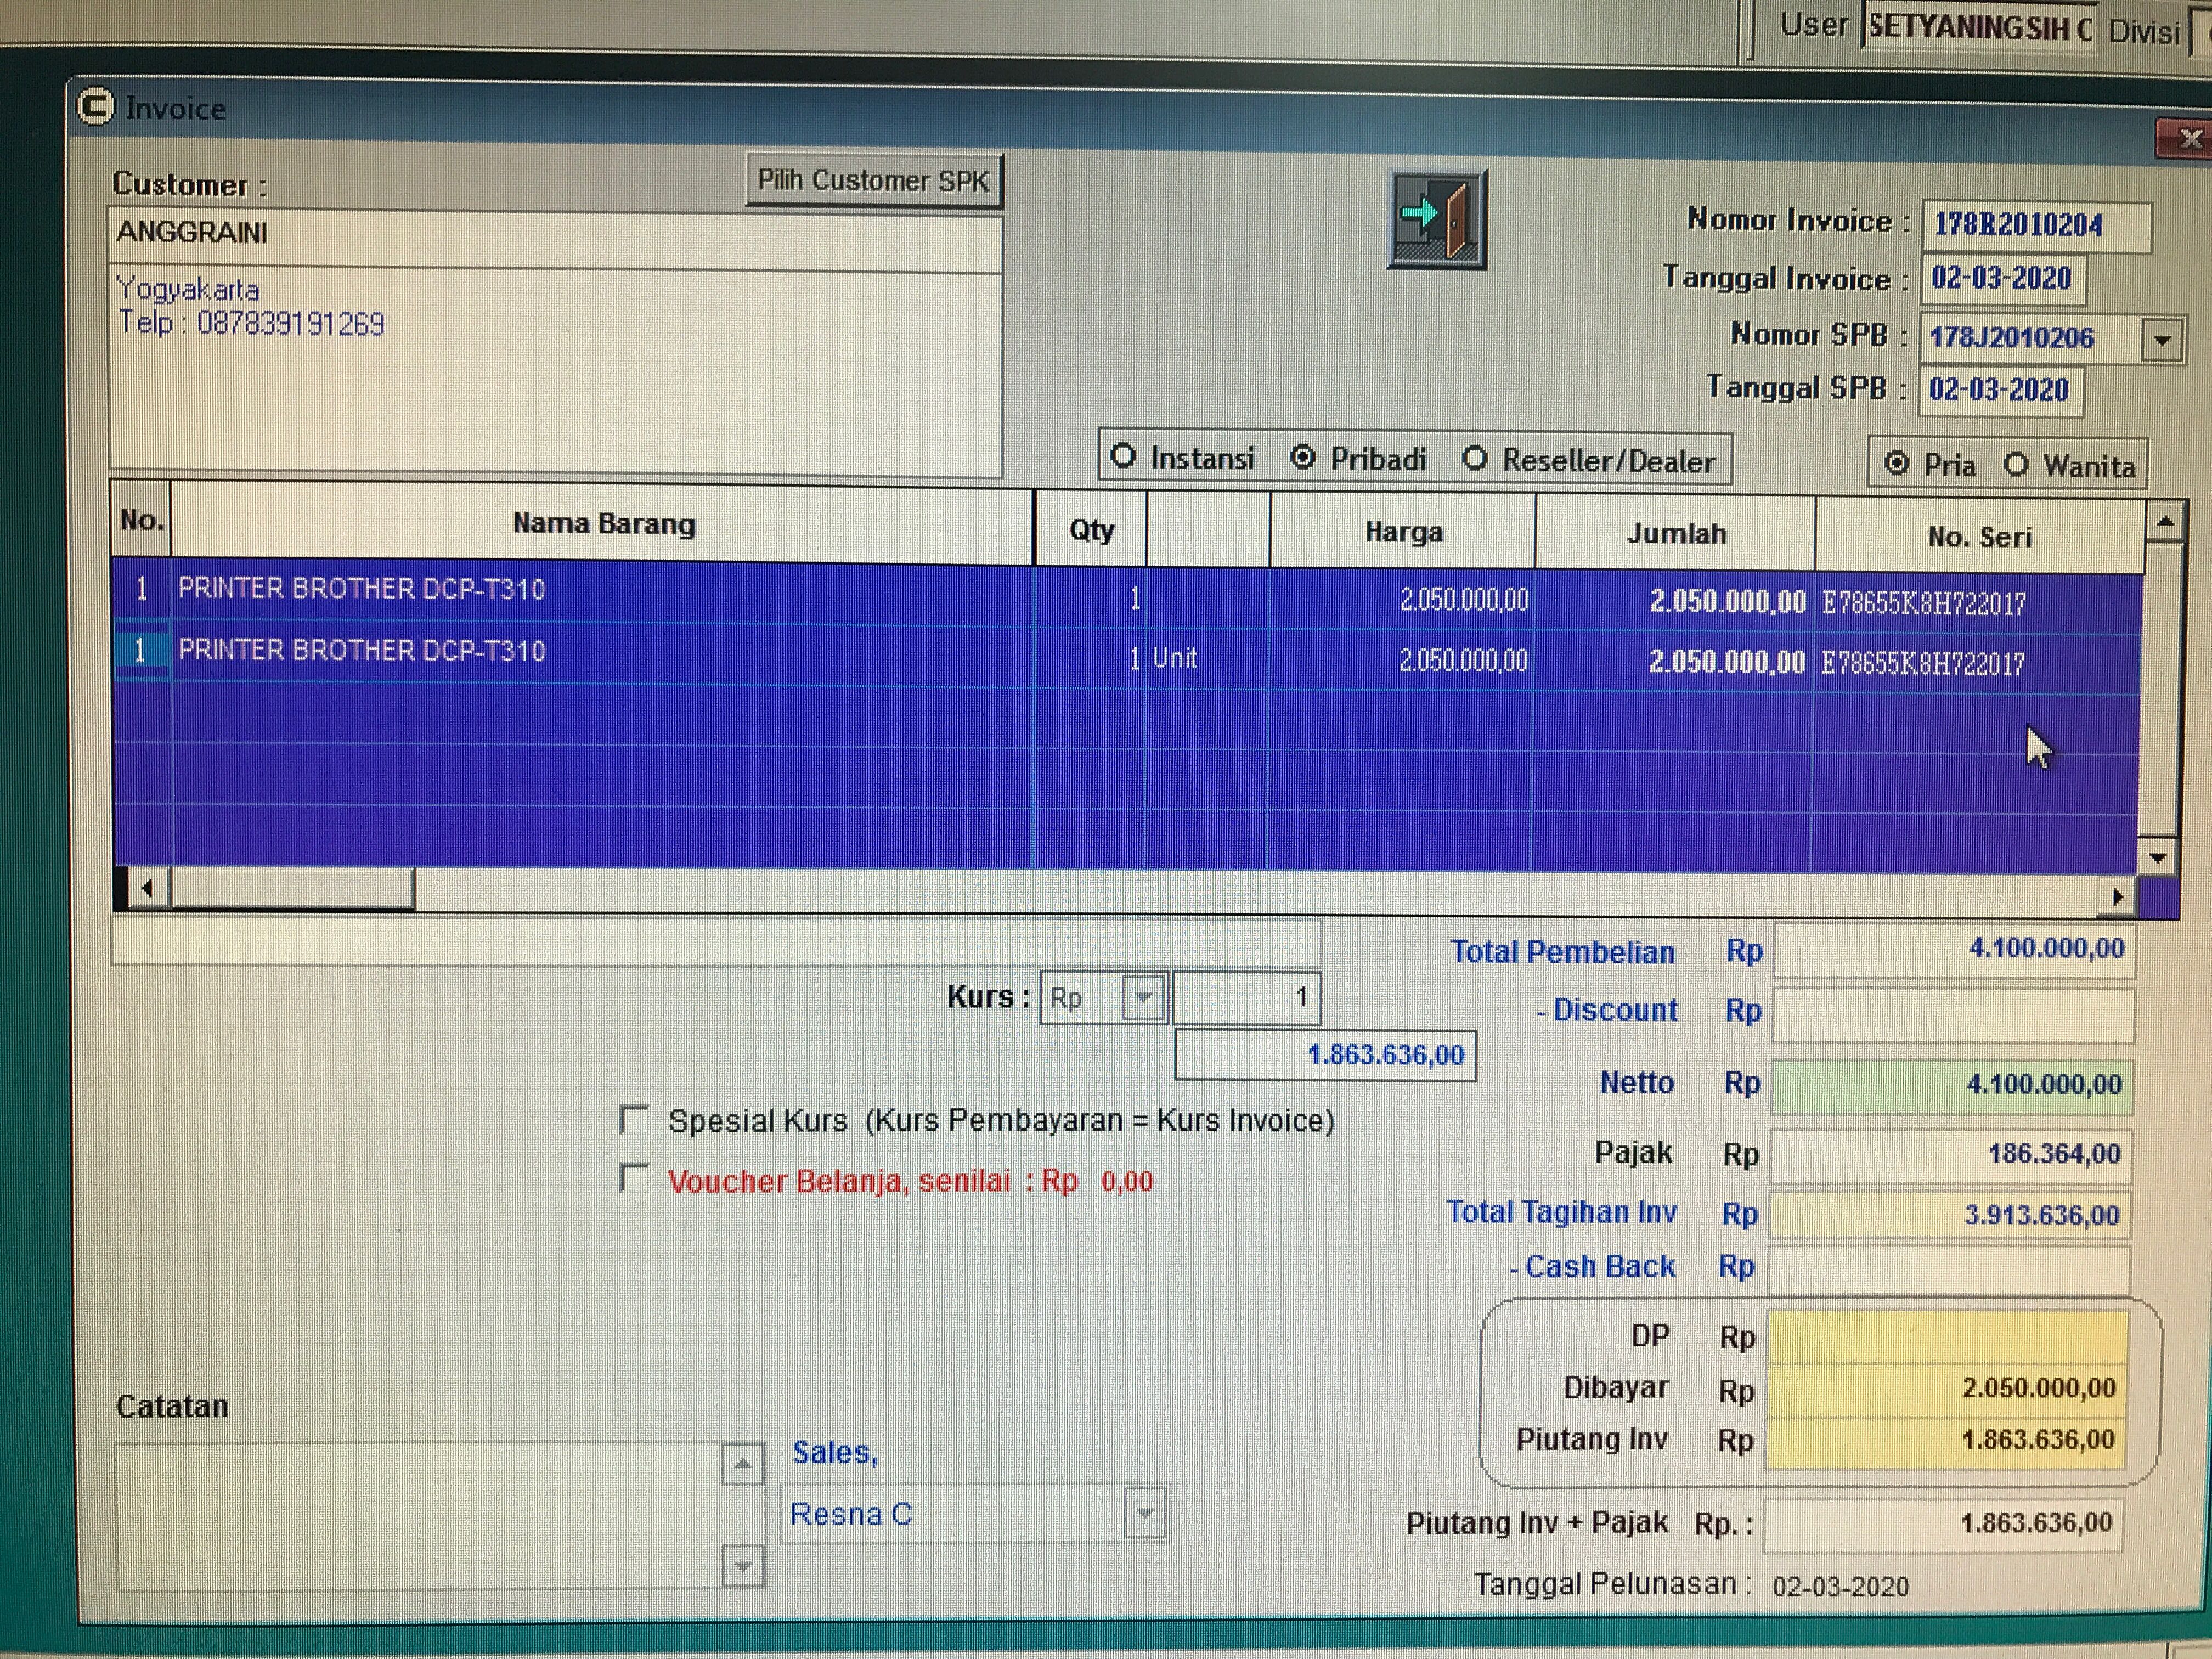Click the Invoice window title icon
Screen dimensions: 2212x1659
click(96, 107)
